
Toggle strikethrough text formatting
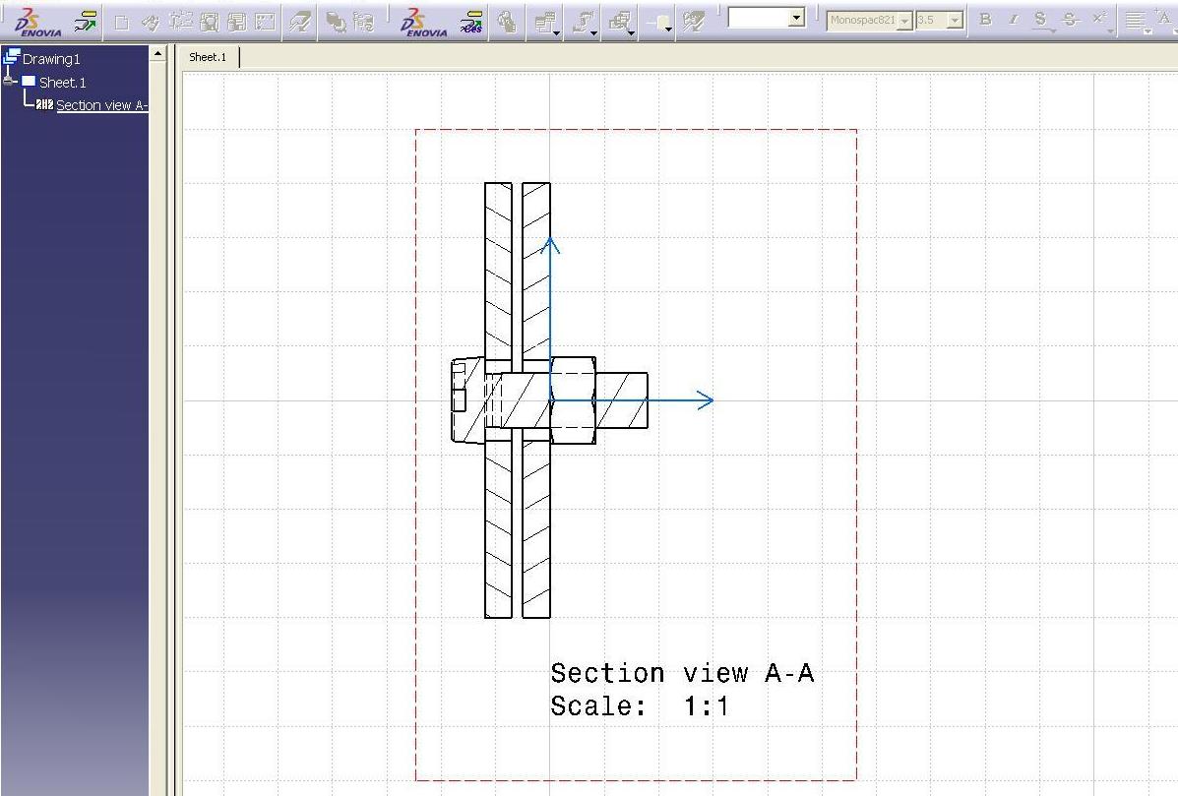1072,20
